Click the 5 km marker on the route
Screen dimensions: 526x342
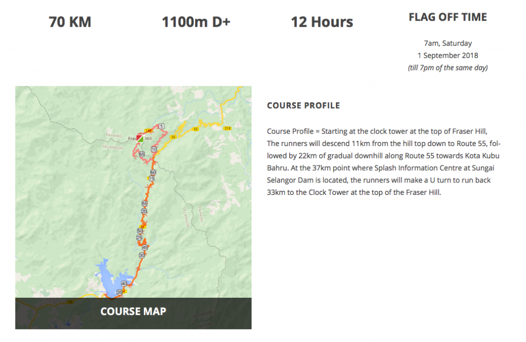tap(161, 127)
